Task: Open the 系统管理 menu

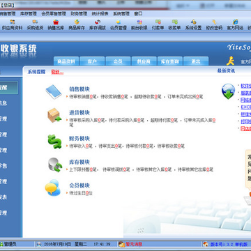Action: (121, 14)
